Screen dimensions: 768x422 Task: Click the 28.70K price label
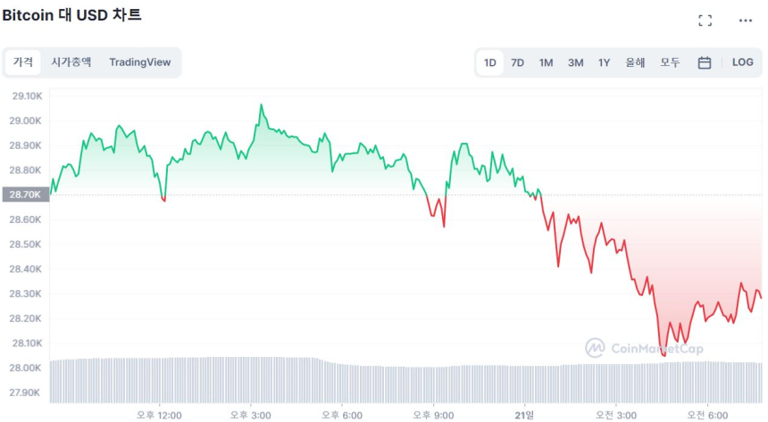click(x=24, y=194)
